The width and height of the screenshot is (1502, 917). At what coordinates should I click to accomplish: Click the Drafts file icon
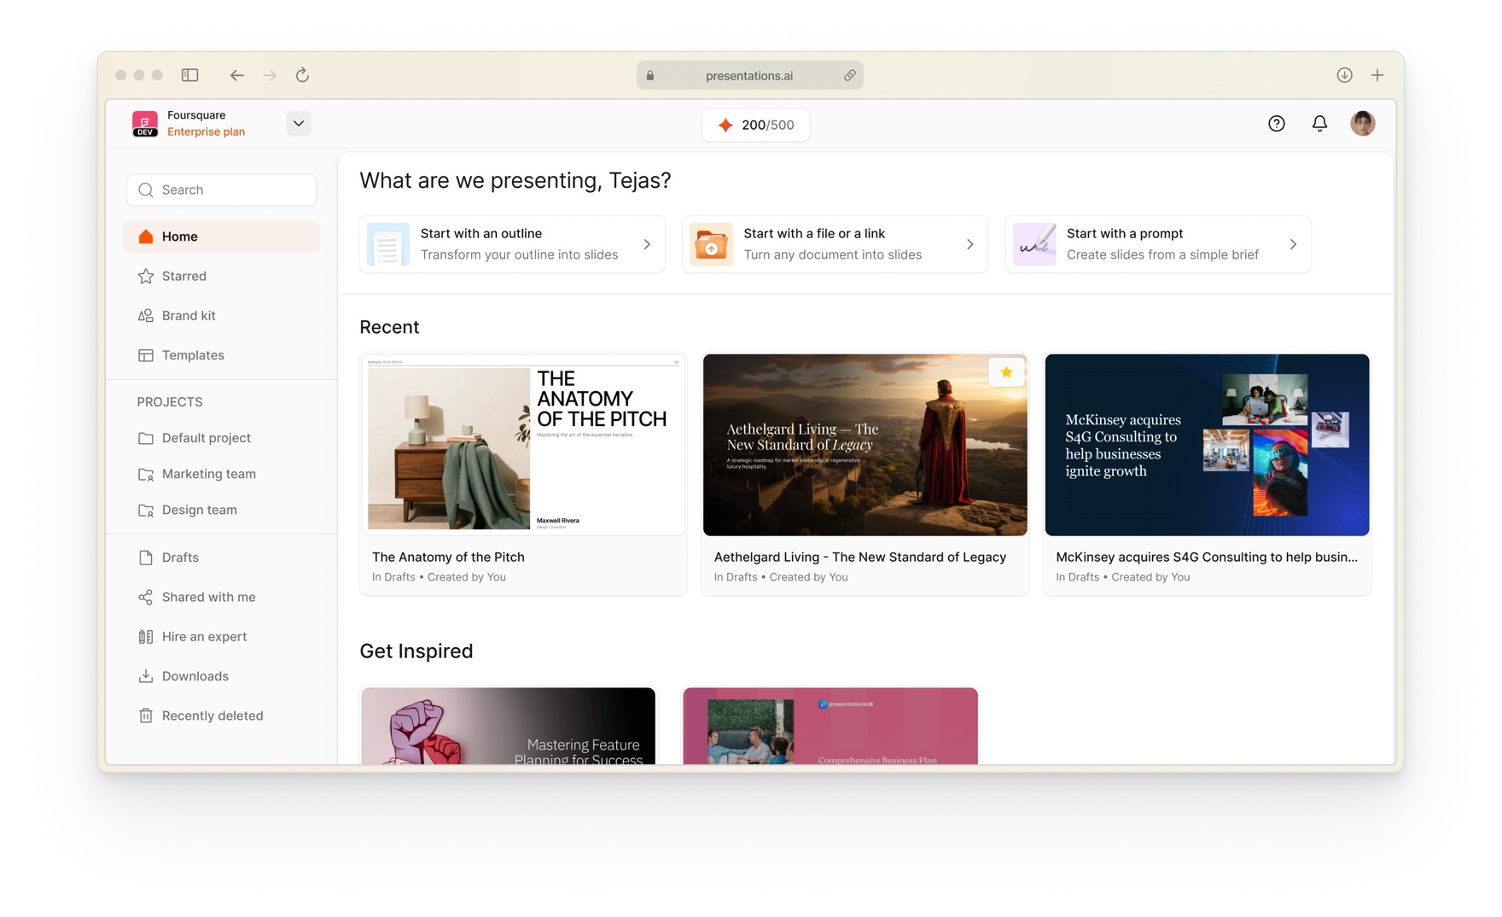pyautogui.click(x=146, y=558)
